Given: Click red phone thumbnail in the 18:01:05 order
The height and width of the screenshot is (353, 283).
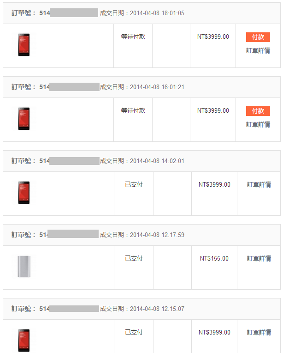Looking at the screenshot, I should pyautogui.click(x=24, y=45).
